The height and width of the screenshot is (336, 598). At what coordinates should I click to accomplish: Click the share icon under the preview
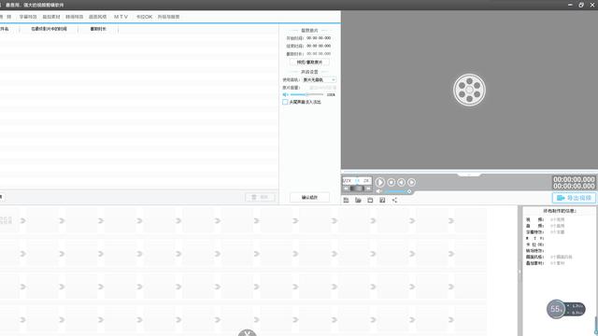pos(394,200)
